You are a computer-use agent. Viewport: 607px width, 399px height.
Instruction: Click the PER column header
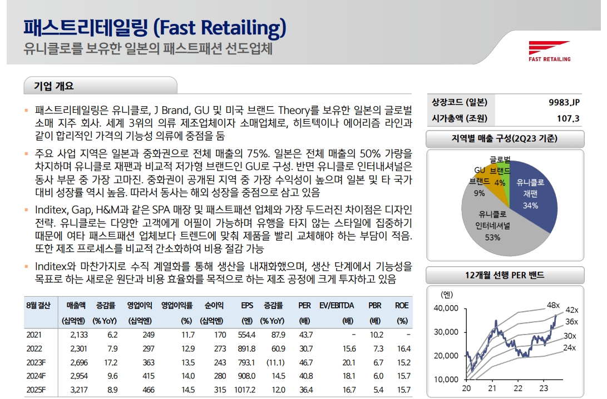coord(305,306)
